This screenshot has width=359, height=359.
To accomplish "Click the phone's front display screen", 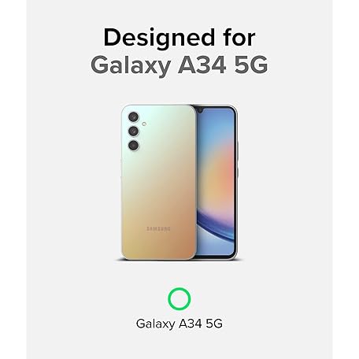I will pyautogui.click(x=216, y=181).
